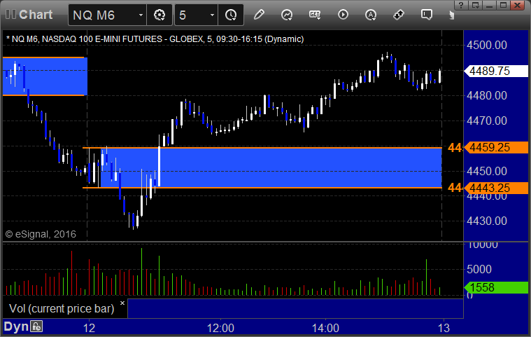This screenshot has width=531, height=337.
Task: Click the 4450.00 price axis label
Action: pos(487,171)
